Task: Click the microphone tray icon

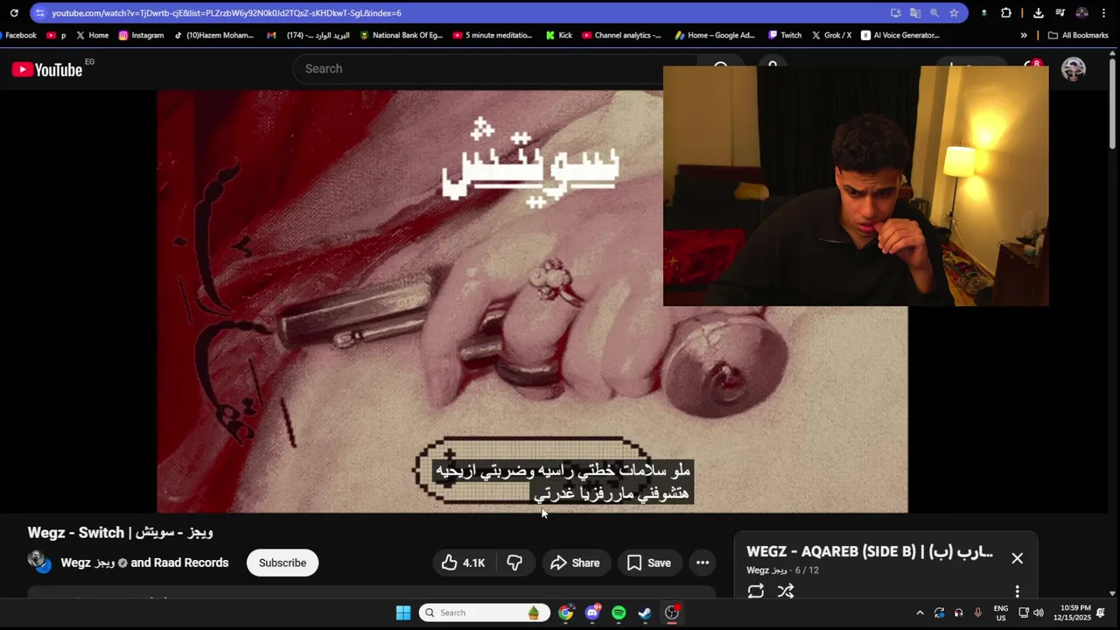Action: tap(978, 612)
